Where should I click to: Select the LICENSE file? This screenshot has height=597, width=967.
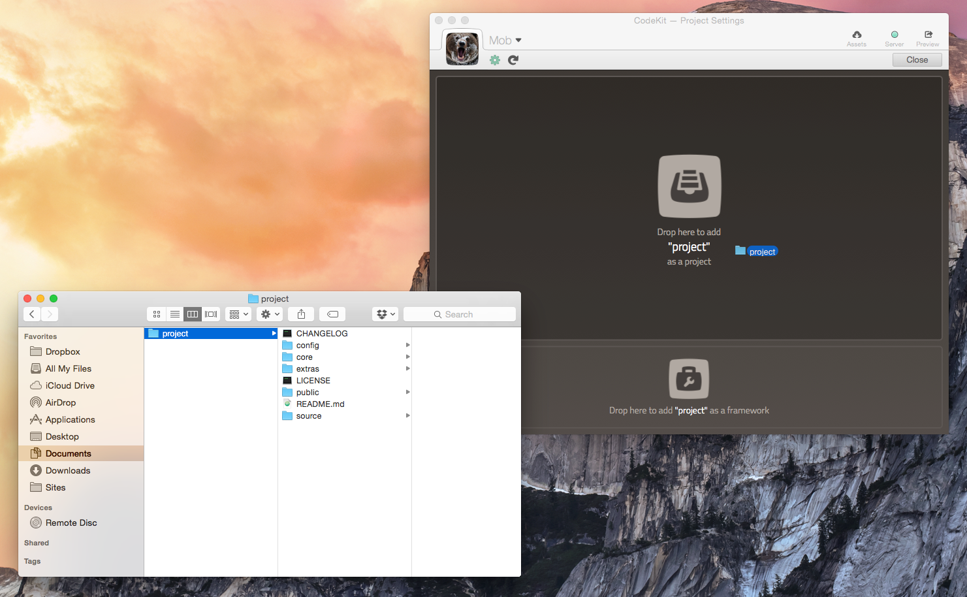pos(345,381)
